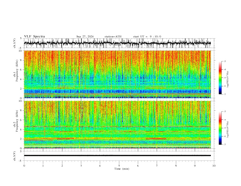Click the "station=ATH" header label

click(x=113, y=36)
